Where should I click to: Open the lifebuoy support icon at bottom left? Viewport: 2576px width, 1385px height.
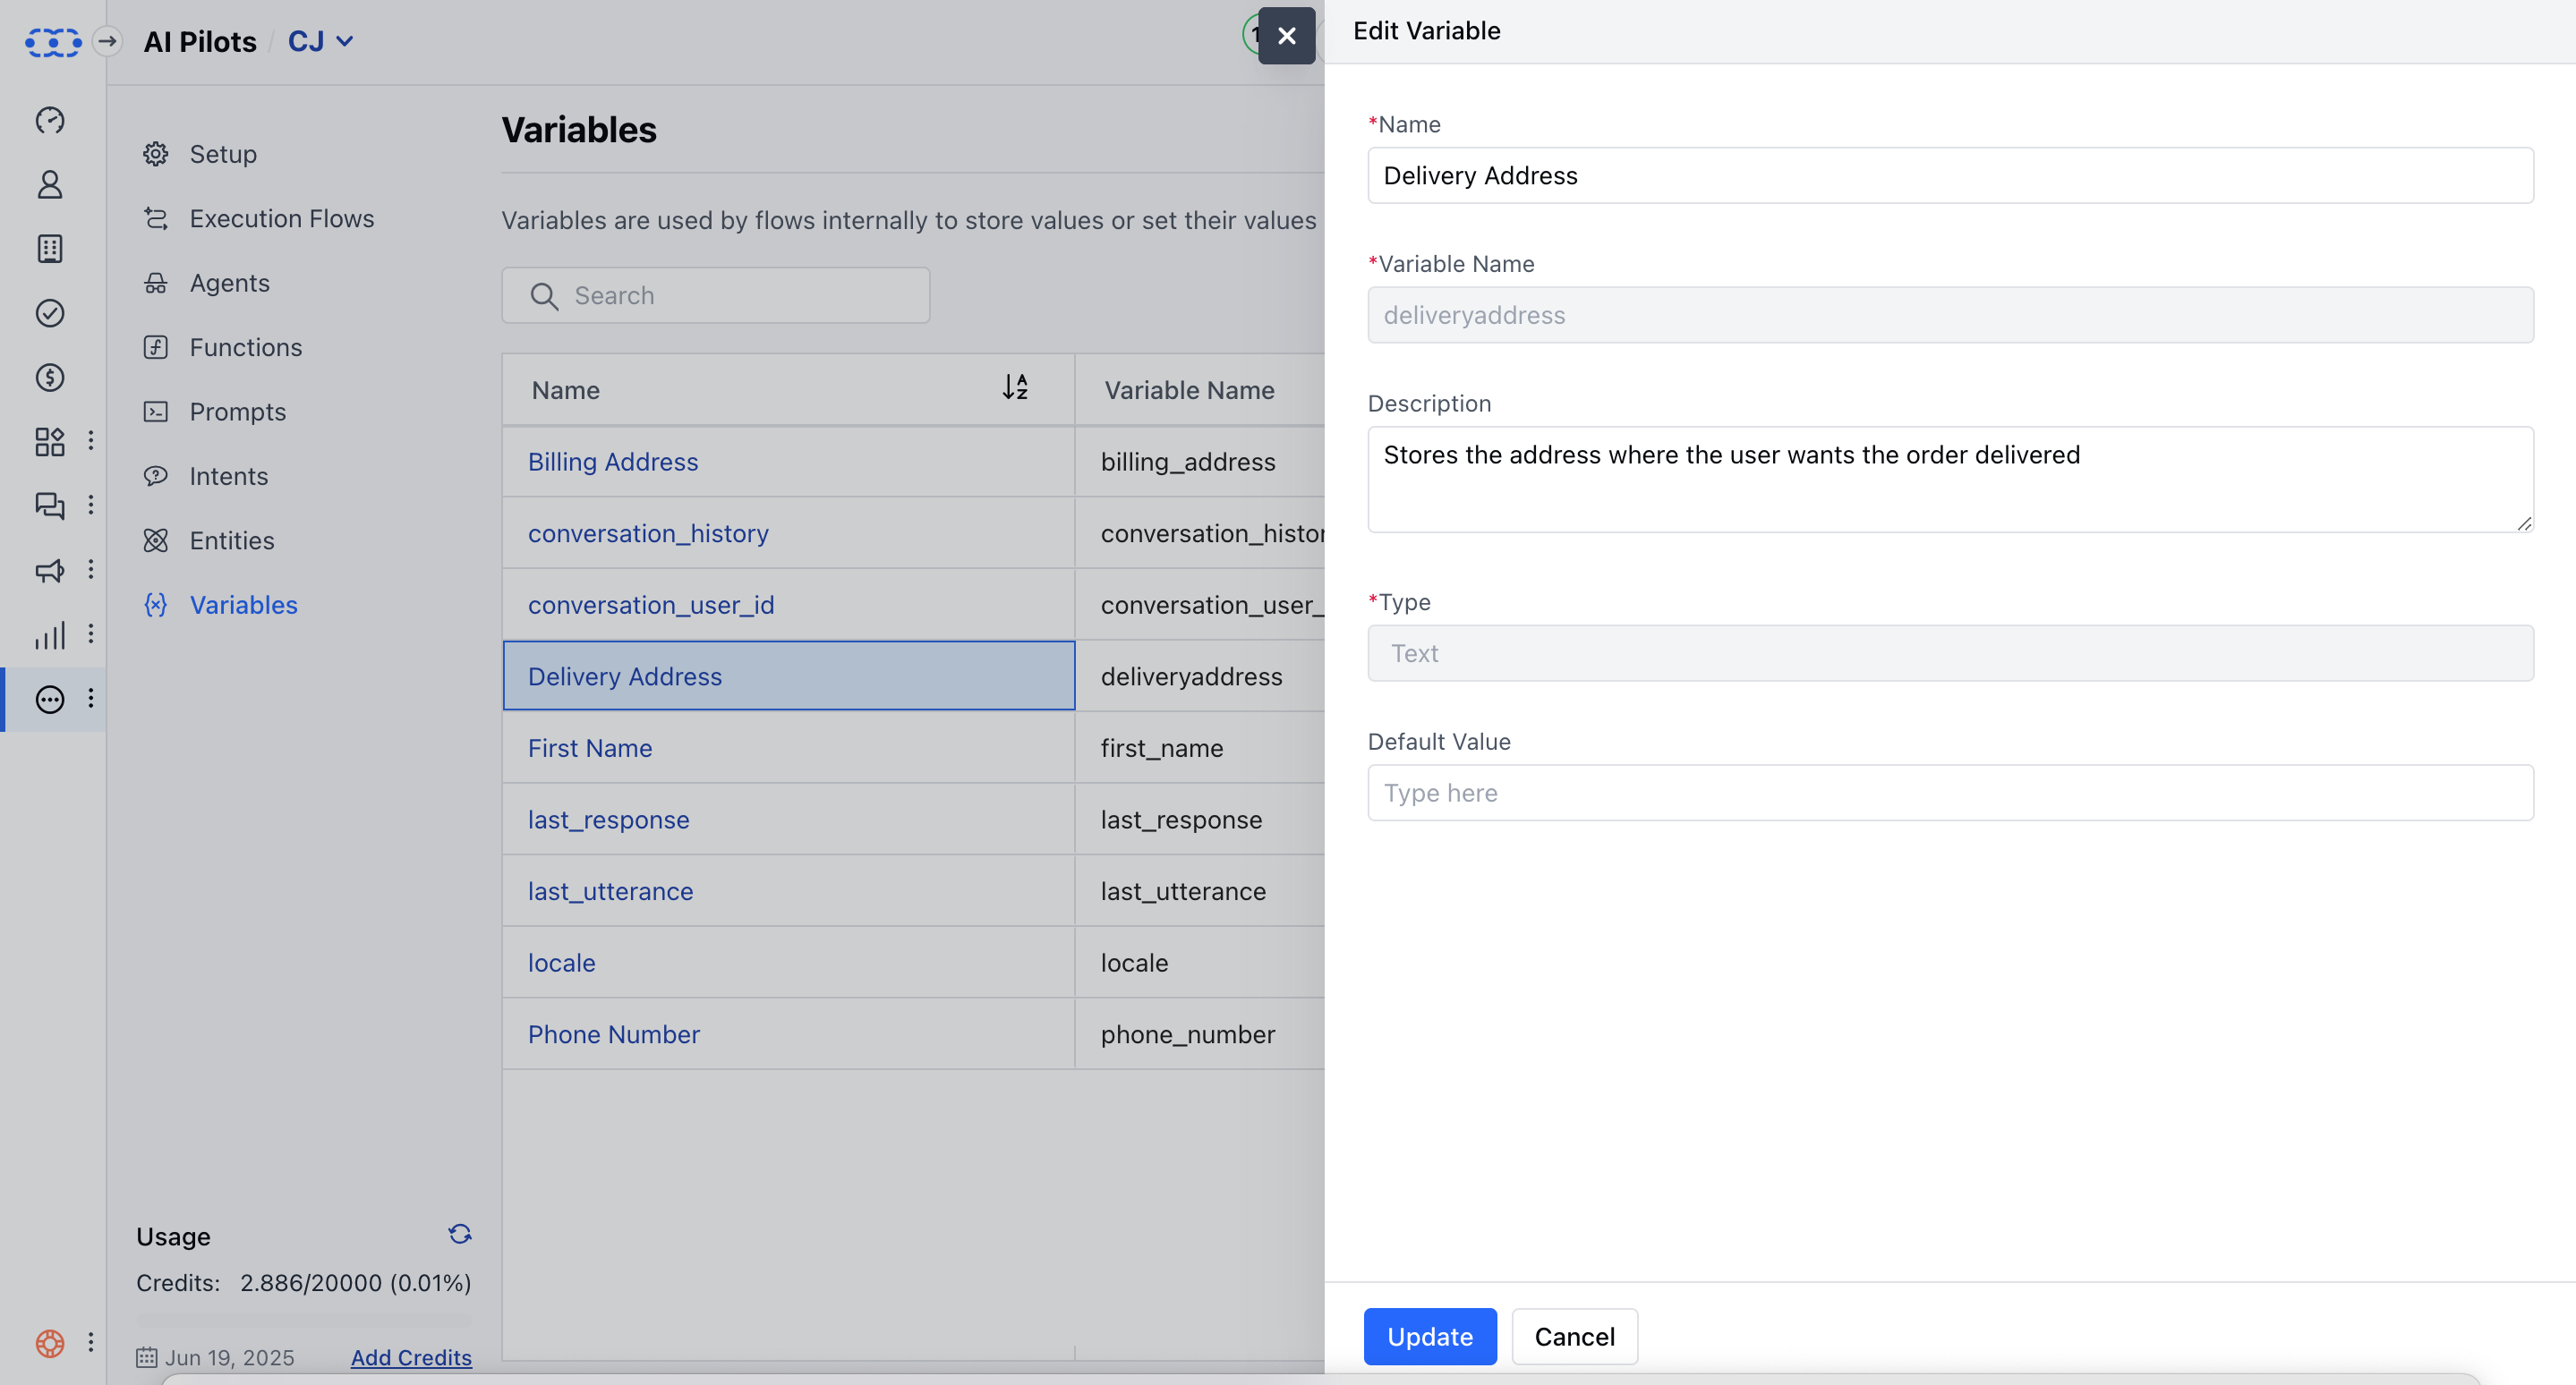[x=50, y=1343]
